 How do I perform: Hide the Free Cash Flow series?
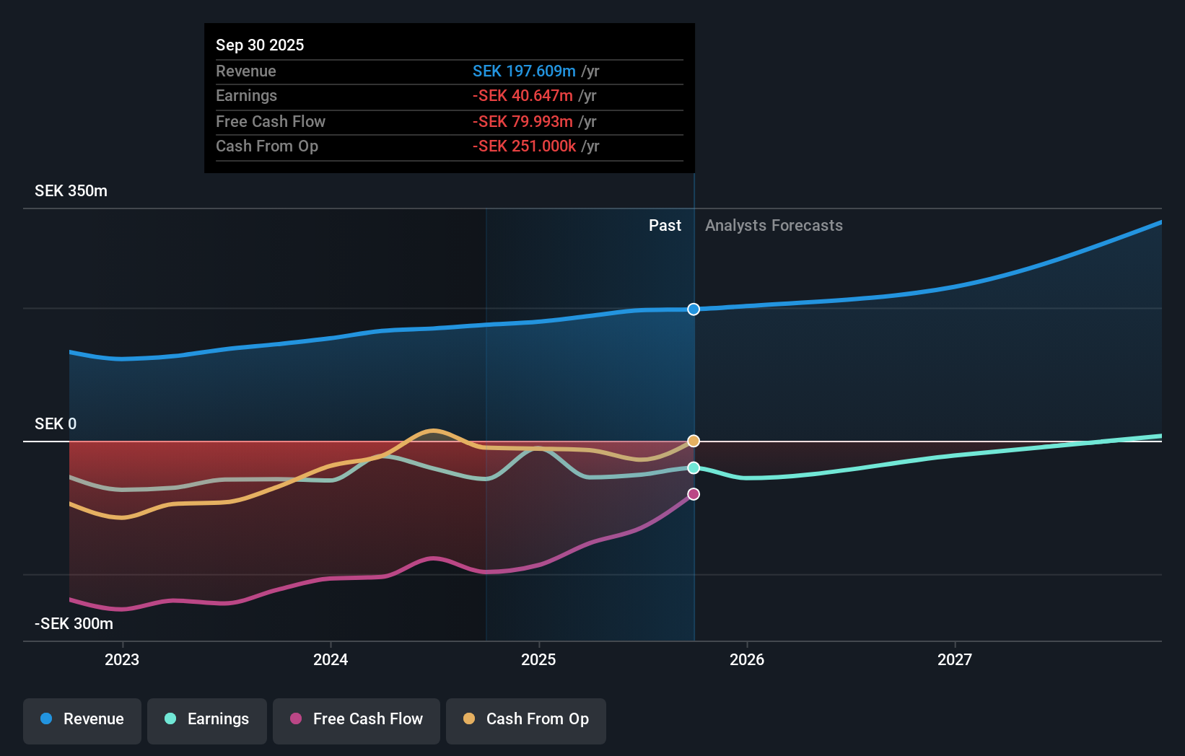point(356,720)
